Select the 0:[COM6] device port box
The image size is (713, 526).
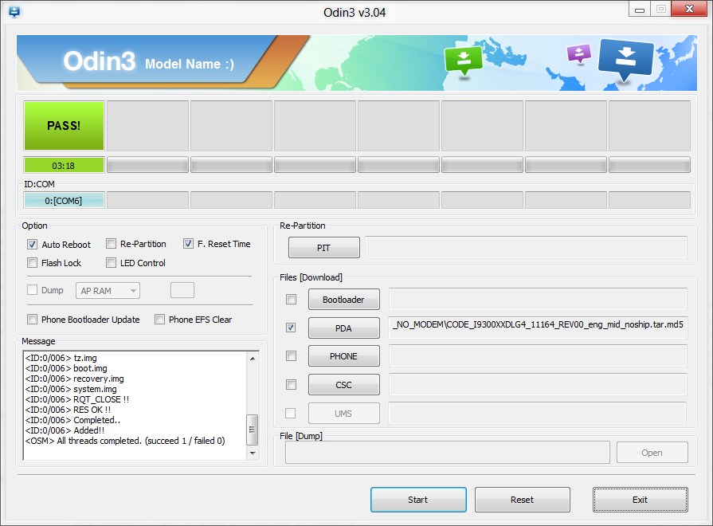click(x=64, y=199)
